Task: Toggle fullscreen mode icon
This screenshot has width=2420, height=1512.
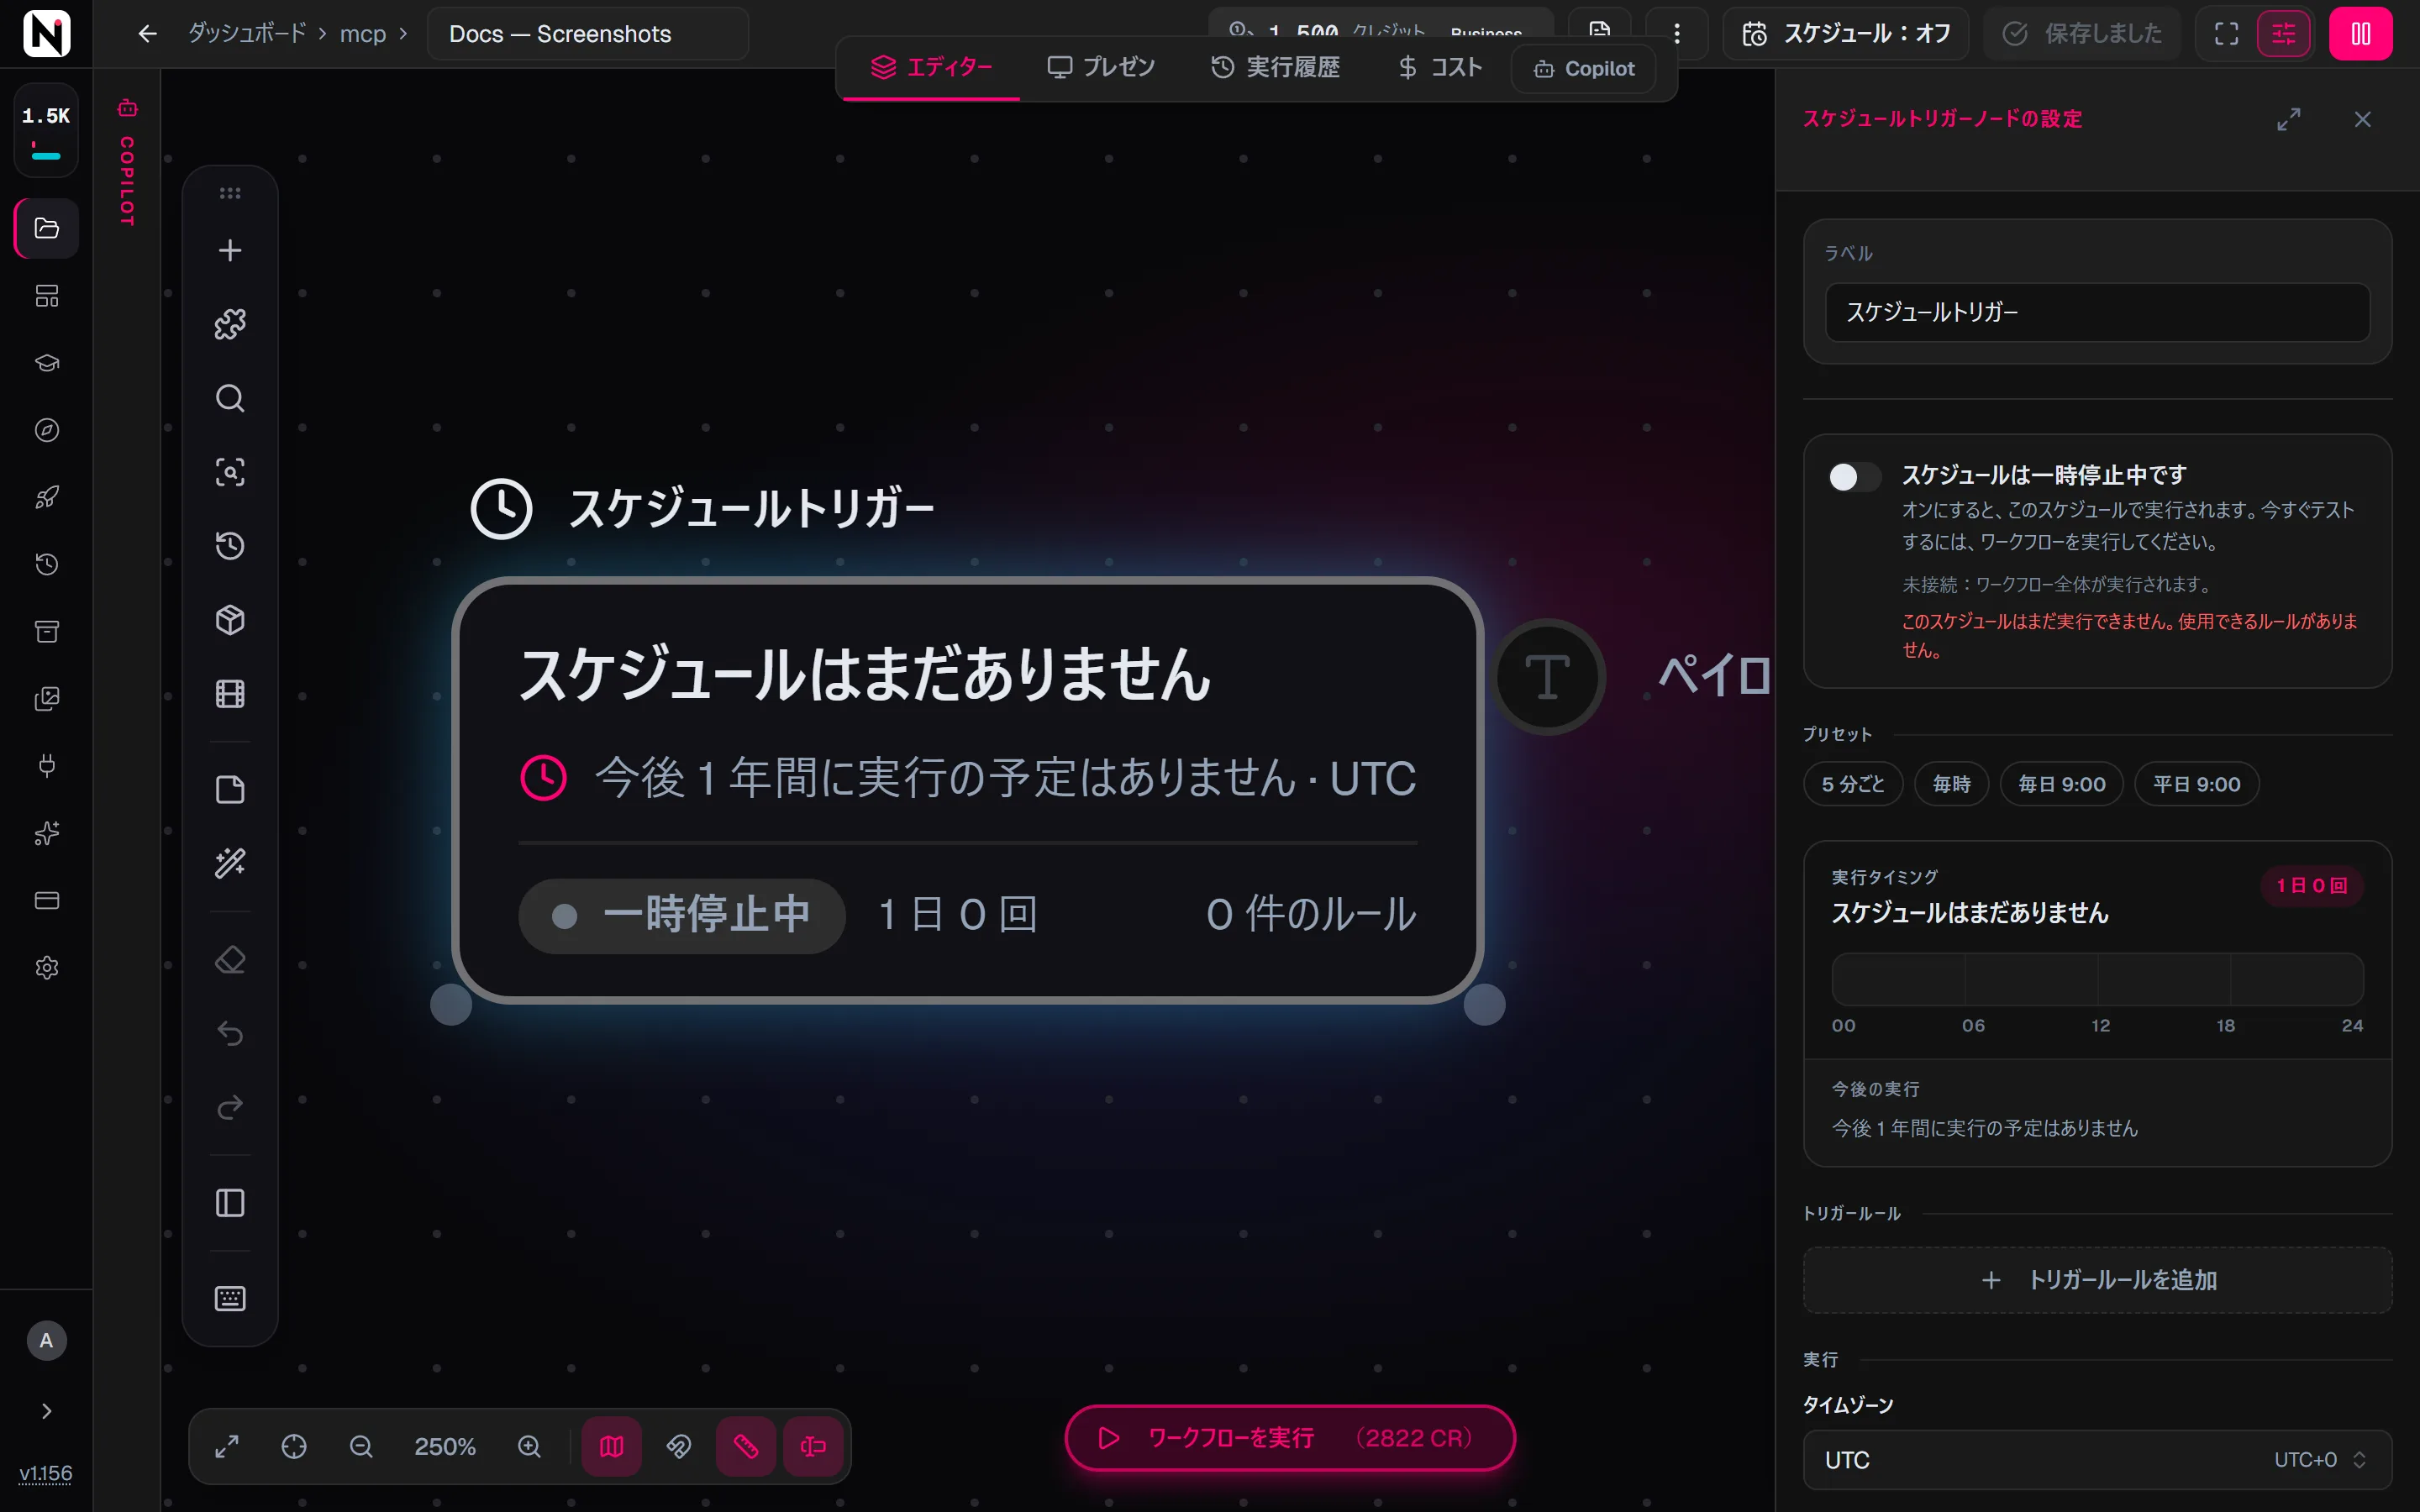Action: (x=2226, y=34)
